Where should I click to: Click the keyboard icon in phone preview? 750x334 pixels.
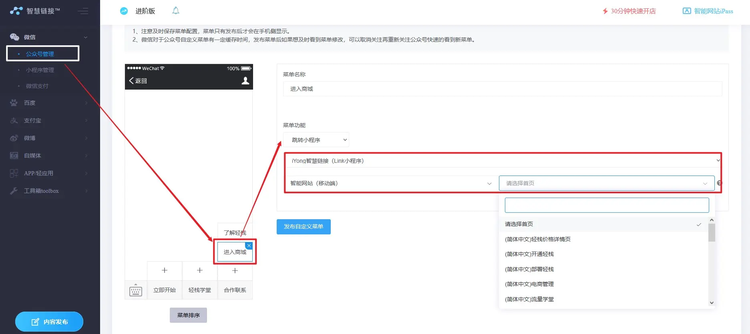click(136, 290)
